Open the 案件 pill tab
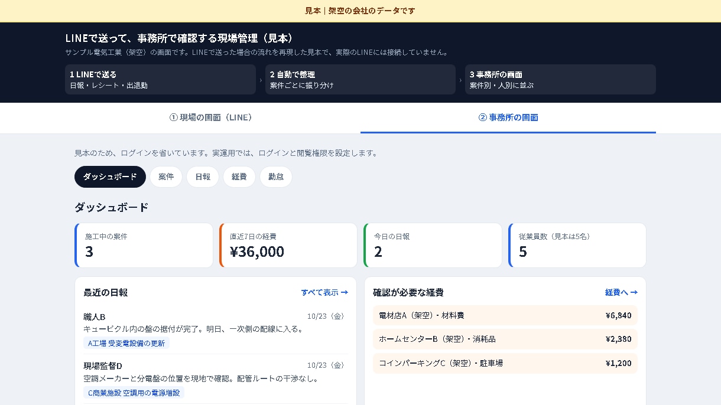 pos(166,177)
